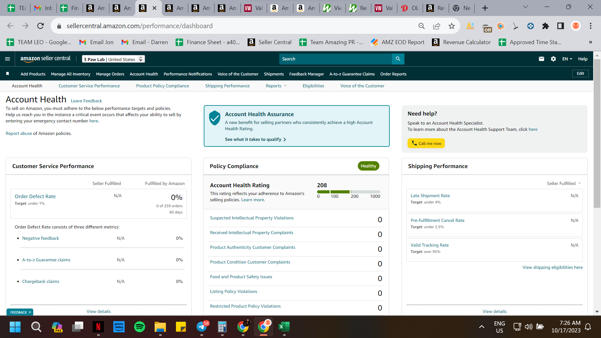
Task: Open the Windows notification bell
Action: pyautogui.click(x=588, y=327)
